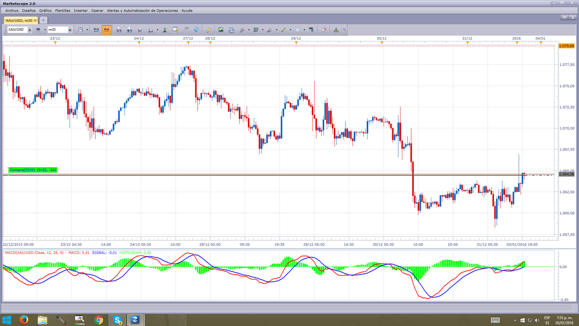
Task: Open File Explorer from the taskbar
Action: click(42, 320)
